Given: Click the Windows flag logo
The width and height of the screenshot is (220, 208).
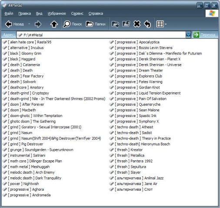Looking at the screenshot, I should (x=212, y=13).
